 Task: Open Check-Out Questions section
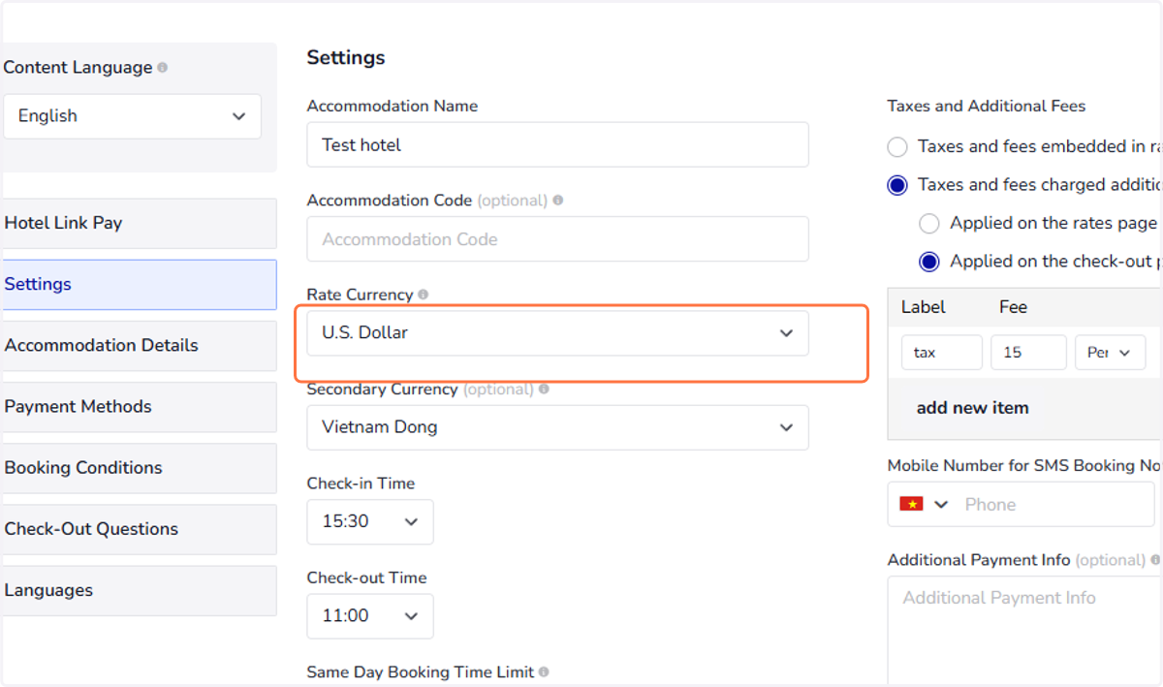[140, 529]
